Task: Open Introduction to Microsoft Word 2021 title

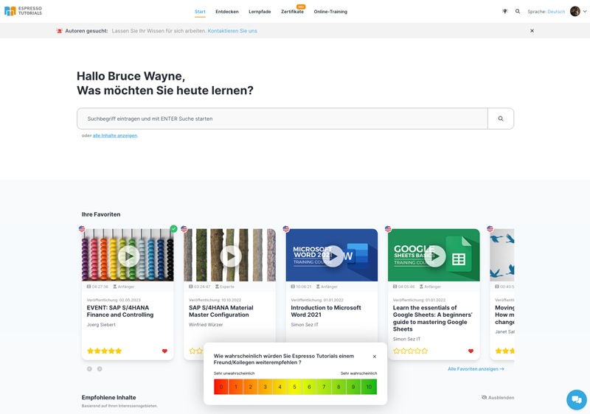Action: [326, 311]
